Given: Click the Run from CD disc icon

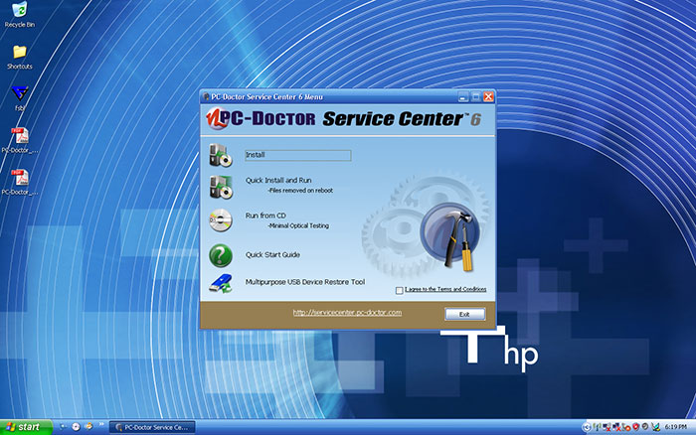Looking at the screenshot, I should coord(221,219).
